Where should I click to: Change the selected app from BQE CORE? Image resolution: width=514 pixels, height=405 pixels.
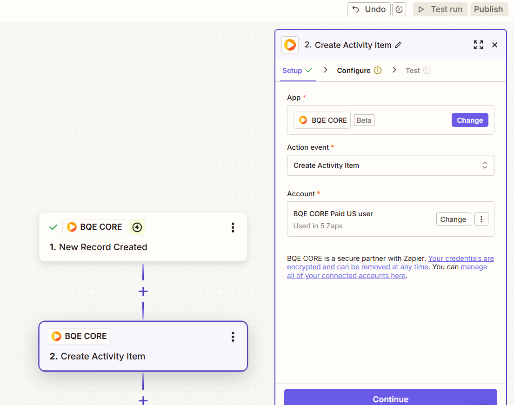coord(470,120)
